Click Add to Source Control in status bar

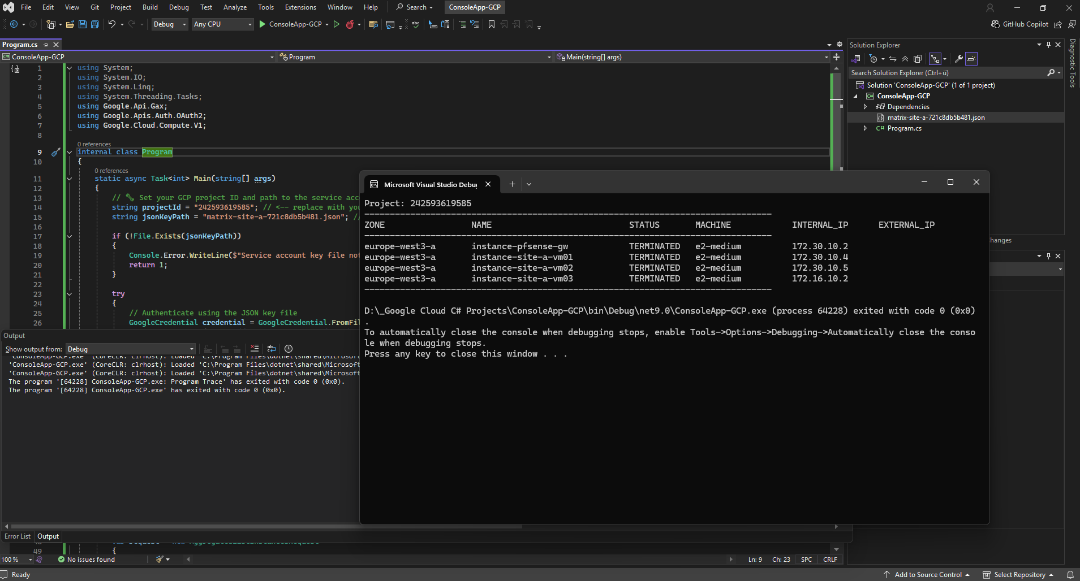tap(928, 575)
